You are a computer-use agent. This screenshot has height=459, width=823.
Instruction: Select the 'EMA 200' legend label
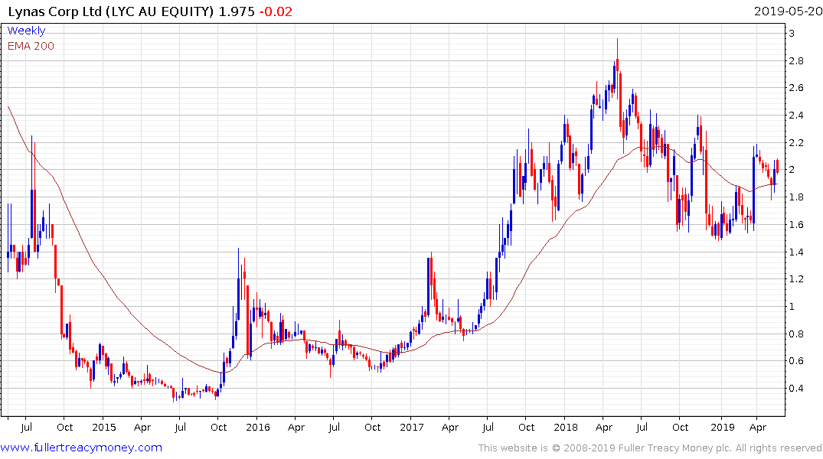coord(31,46)
